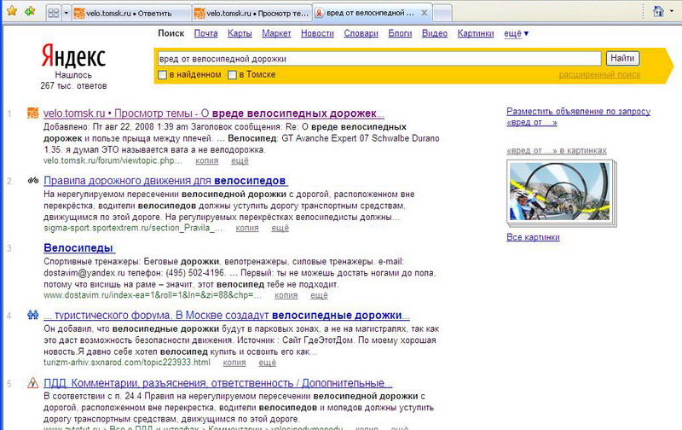The width and height of the screenshot is (682, 430).
Task: Open 'Разместить объявление по запросу' link
Action: tap(579, 117)
